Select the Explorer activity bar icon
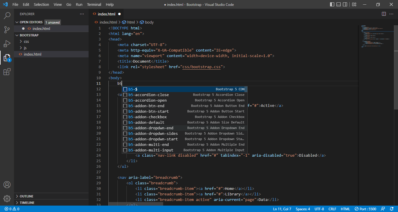 click(x=7, y=58)
